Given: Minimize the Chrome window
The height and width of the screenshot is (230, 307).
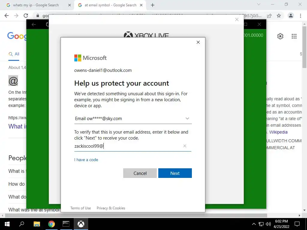Looking at the screenshot, I should pyautogui.click(x=273, y=4).
